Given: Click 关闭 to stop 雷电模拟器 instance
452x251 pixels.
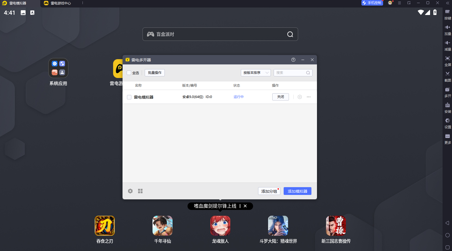Looking at the screenshot, I should 281,97.
